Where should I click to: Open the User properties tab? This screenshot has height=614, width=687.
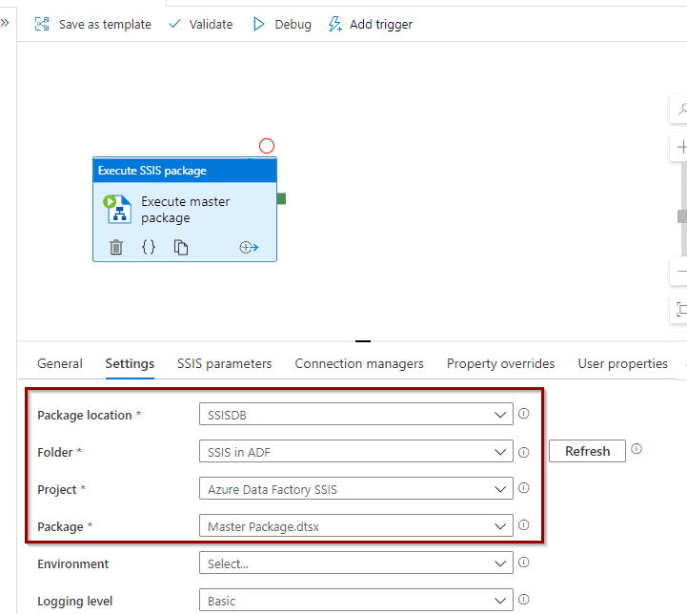pyautogui.click(x=622, y=364)
